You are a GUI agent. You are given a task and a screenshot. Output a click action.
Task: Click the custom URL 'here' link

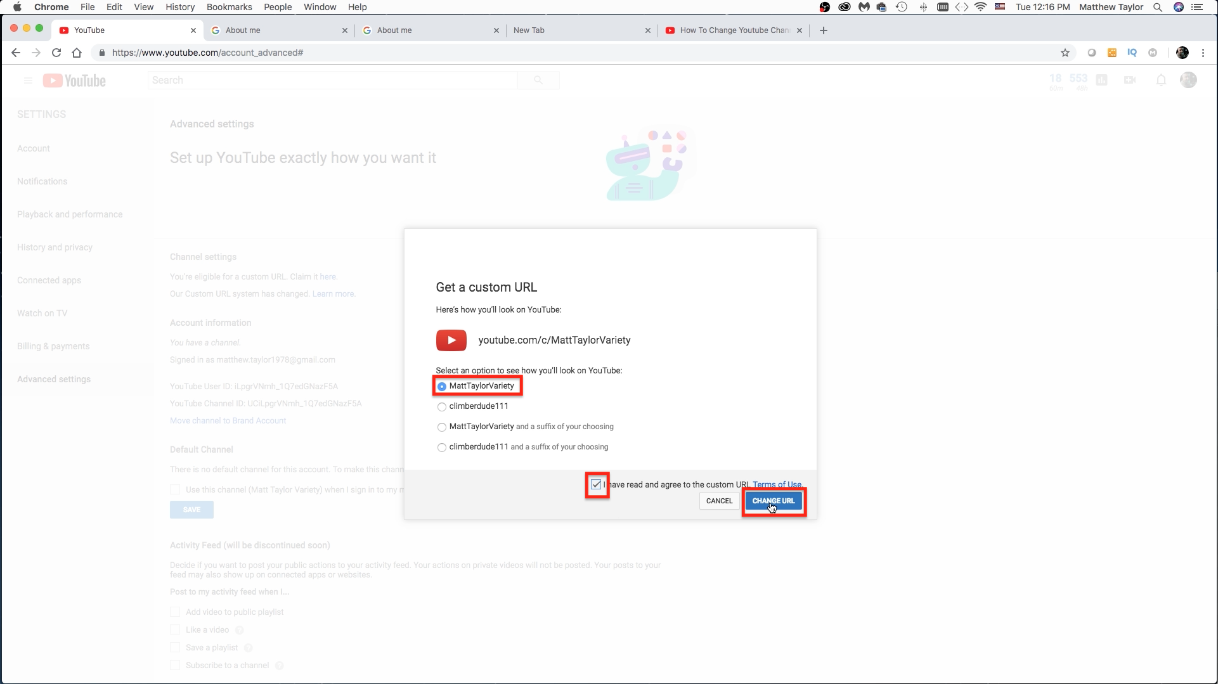[328, 277]
